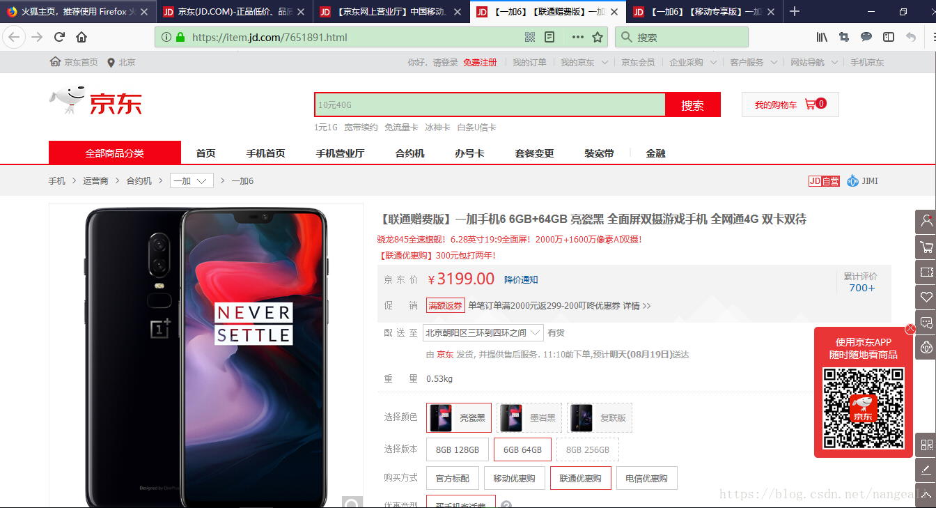
Task: Choose purchase method 电信优惠购
Action: 647,478
